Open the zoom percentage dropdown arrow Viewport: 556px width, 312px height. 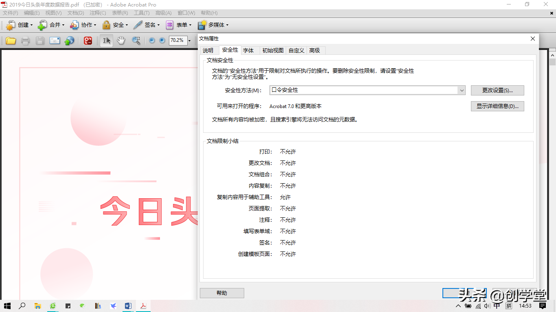coord(189,41)
